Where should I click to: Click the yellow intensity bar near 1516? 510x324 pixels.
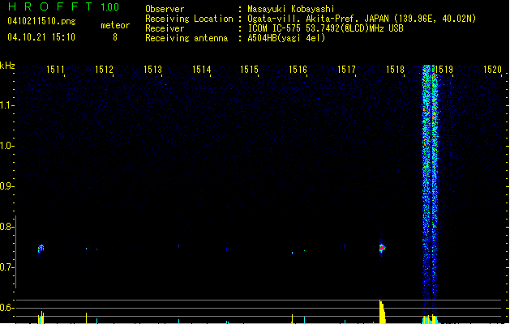click(x=292, y=319)
